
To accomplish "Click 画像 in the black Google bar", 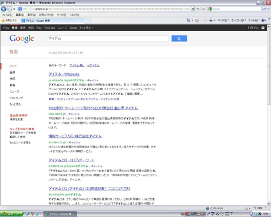I will click(x=23, y=28).
